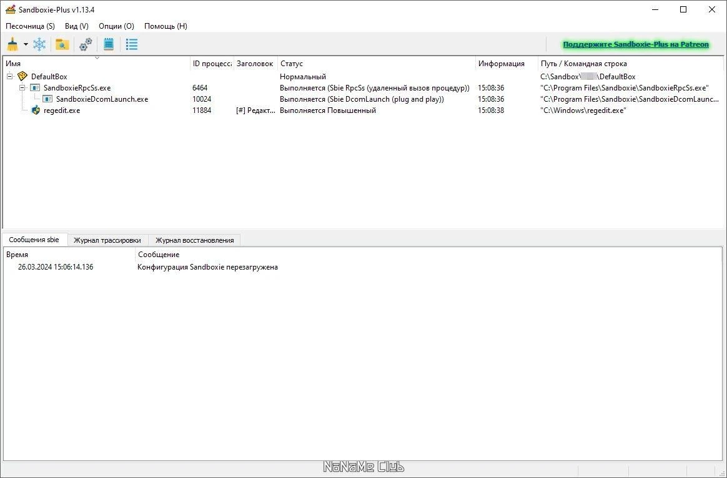Click the Выполняется Повышенный status text
The height and width of the screenshot is (478, 727).
pos(328,110)
